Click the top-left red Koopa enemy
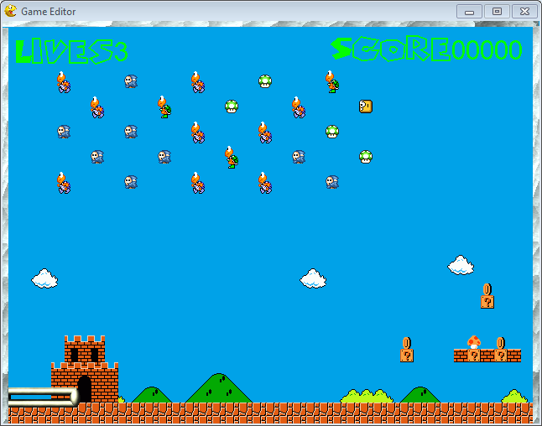Viewport: 542px width, 426px height. click(x=64, y=82)
